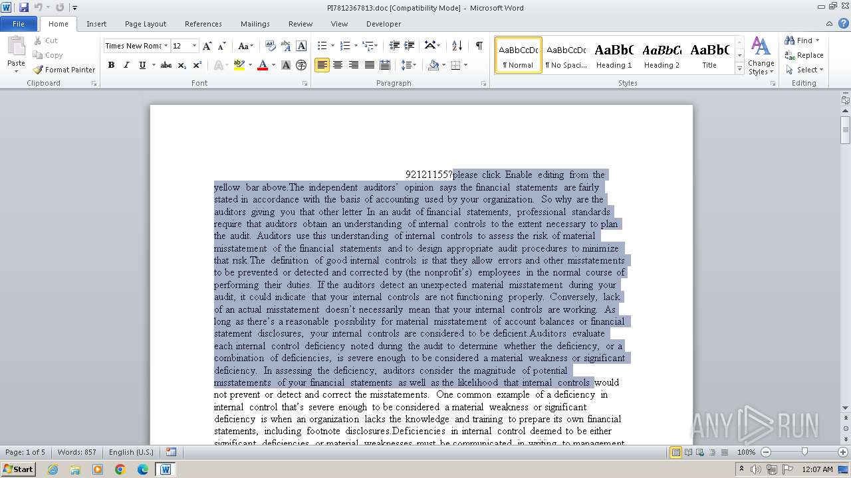Switch to Full Screen Reading view
The height and width of the screenshot is (478, 851).
click(x=688, y=452)
